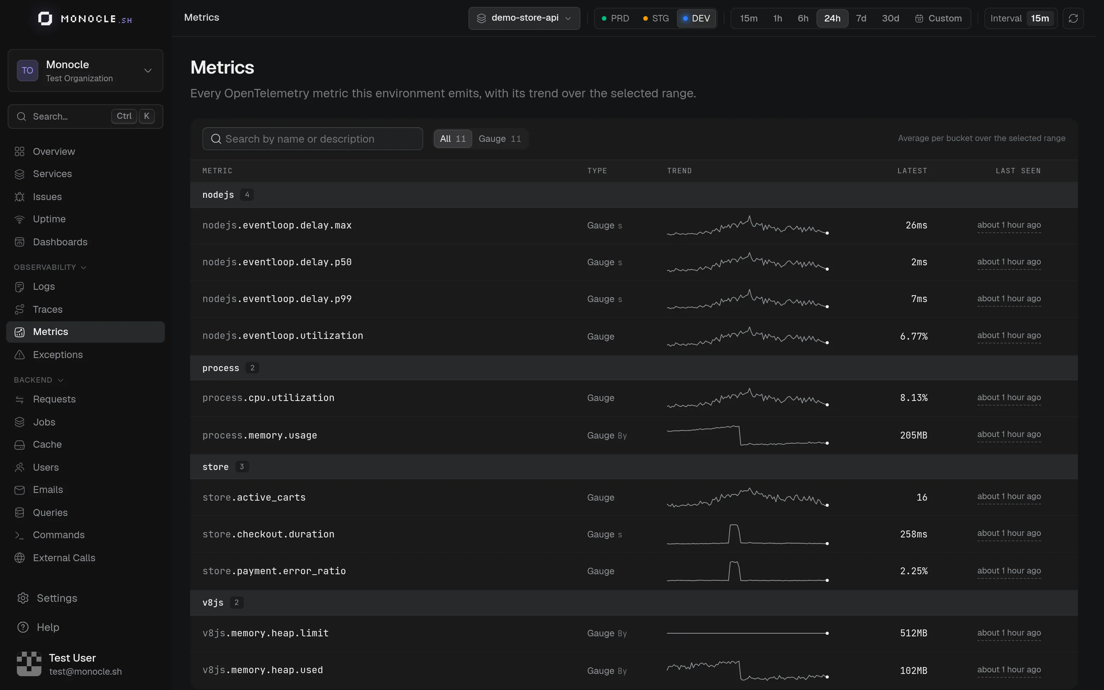The image size is (1104, 690).
Task: Click the Test User avatar
Action: [29, 664]
